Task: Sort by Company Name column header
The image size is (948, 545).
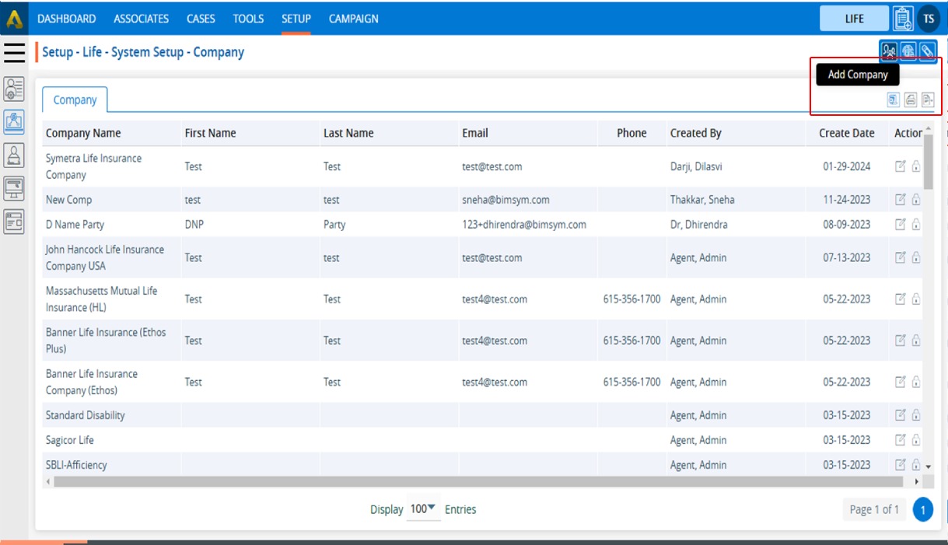Action: pyautogui.click(x=83, y=133)
